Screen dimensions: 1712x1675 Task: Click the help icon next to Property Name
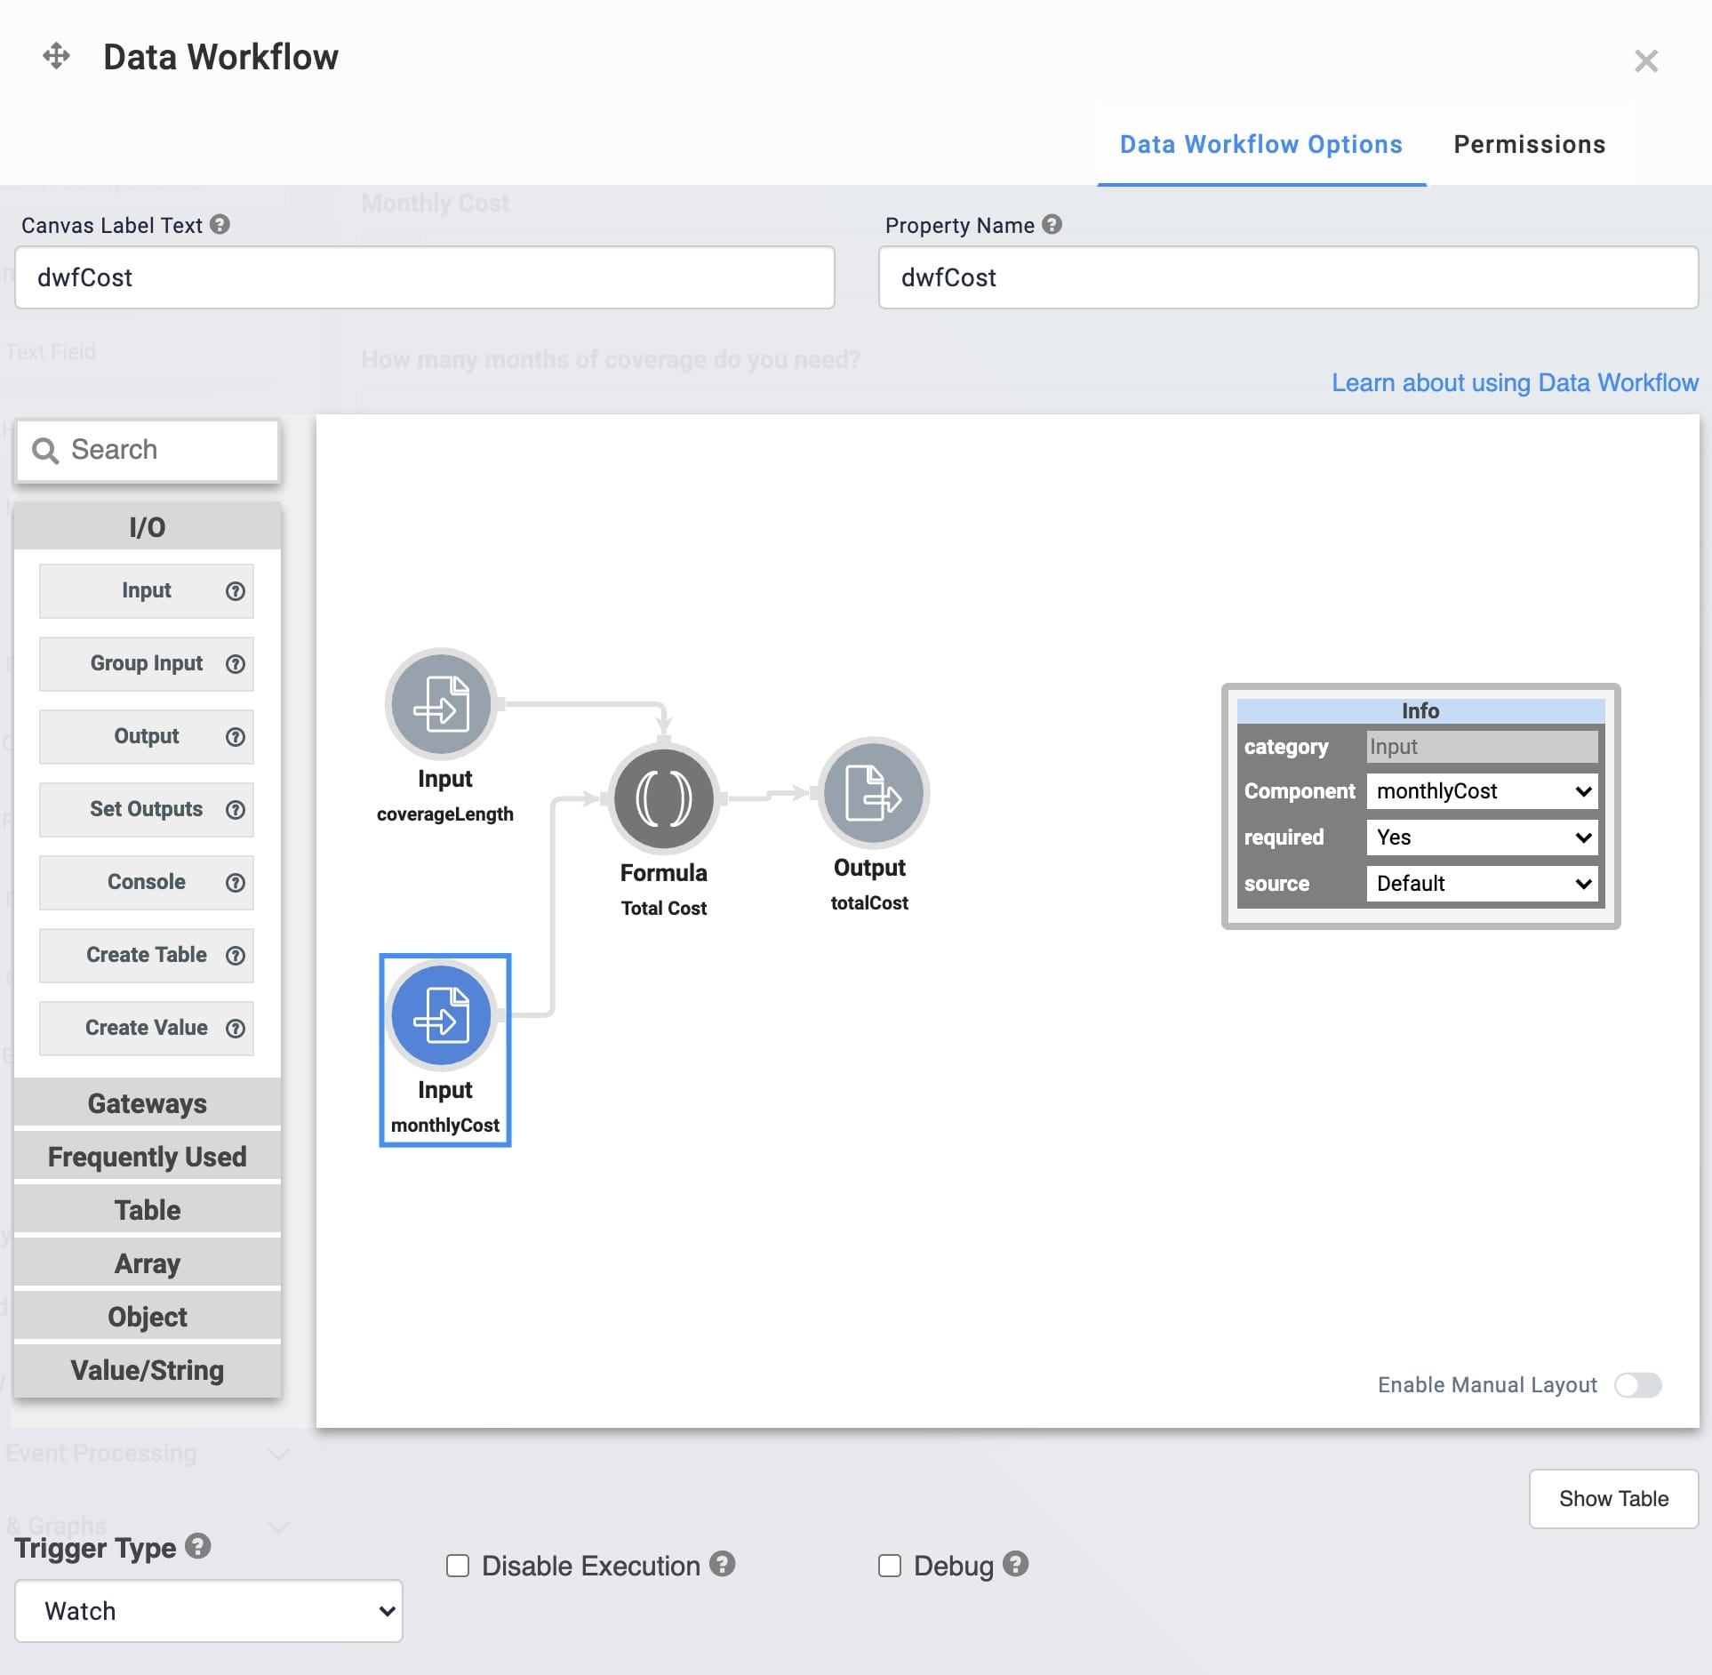pyautogui.click(x=1052, y=225)
